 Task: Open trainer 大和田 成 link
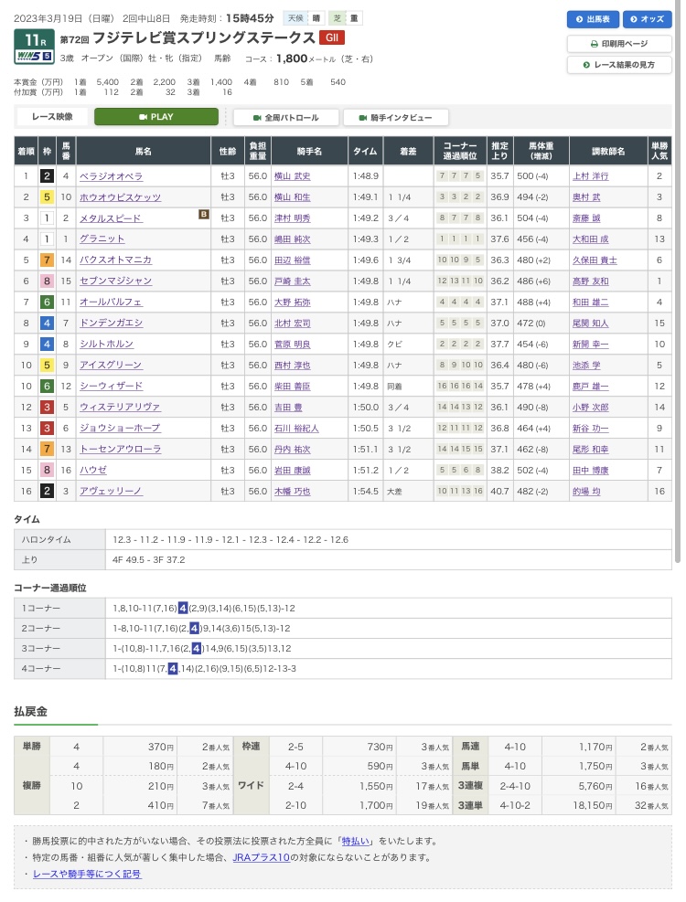pos(591,239)
